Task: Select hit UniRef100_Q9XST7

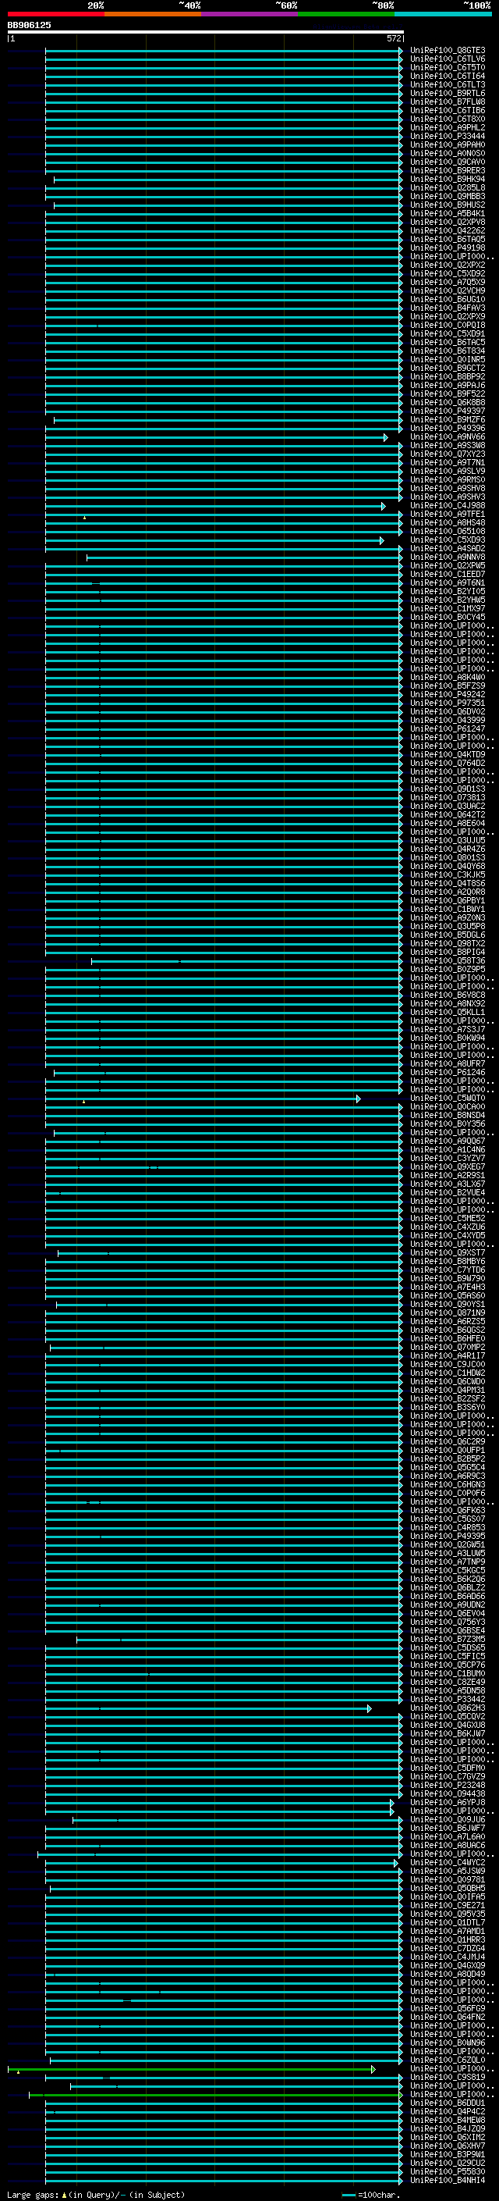Action: point(448,1253)
